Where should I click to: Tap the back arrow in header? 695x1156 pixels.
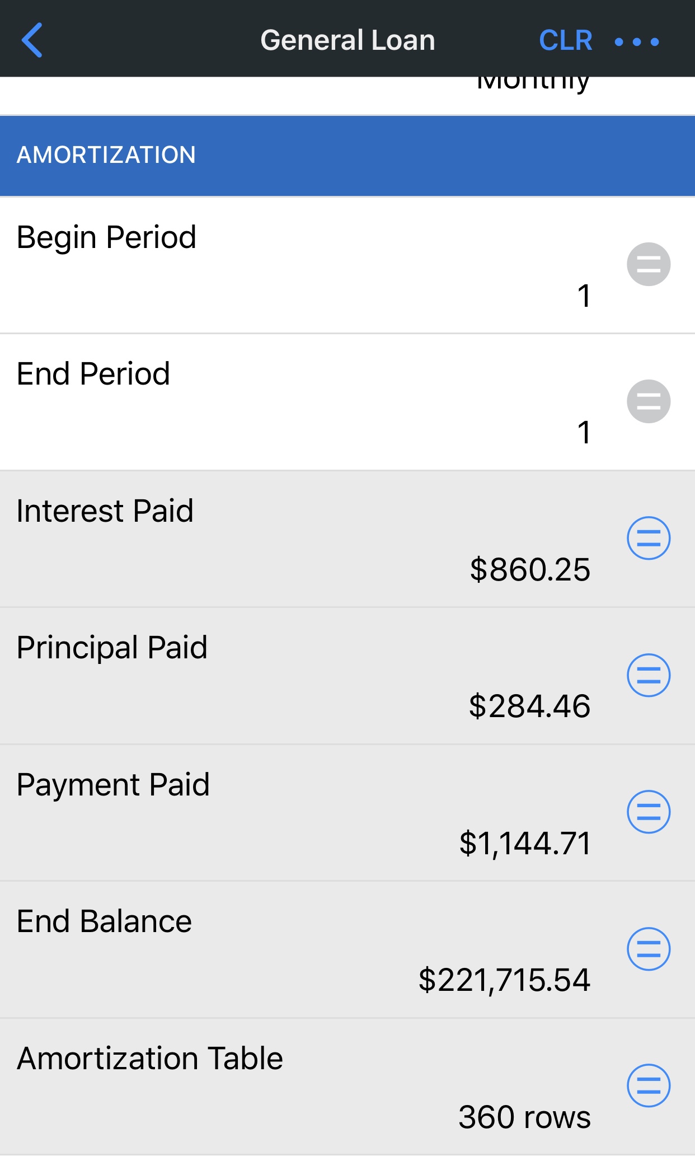point(32,40)
